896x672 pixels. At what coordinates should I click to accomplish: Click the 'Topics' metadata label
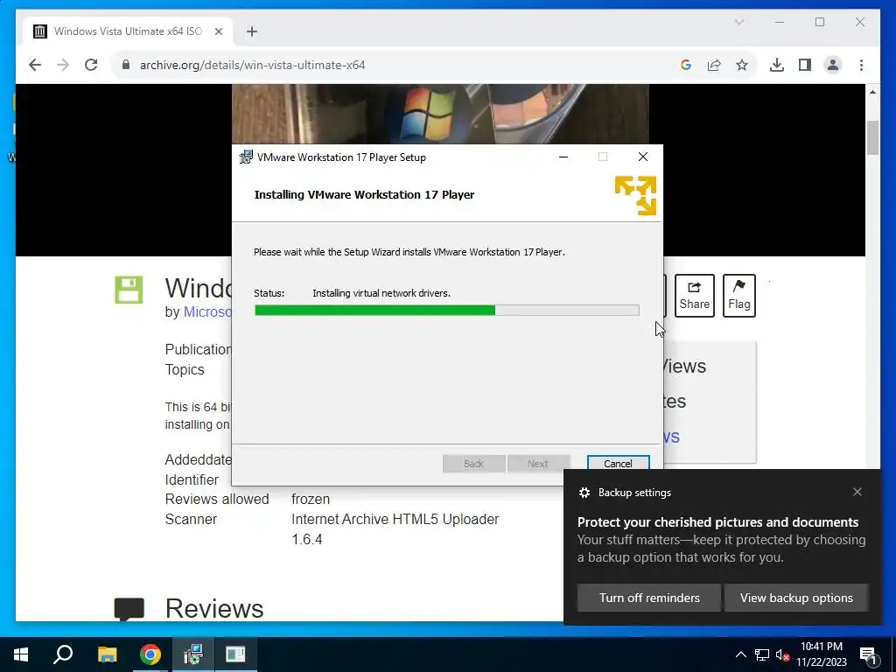(x=185, y=370)
